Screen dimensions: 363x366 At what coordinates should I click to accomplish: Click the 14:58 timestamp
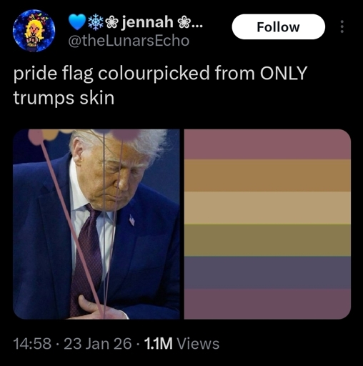tap(32, 344)
